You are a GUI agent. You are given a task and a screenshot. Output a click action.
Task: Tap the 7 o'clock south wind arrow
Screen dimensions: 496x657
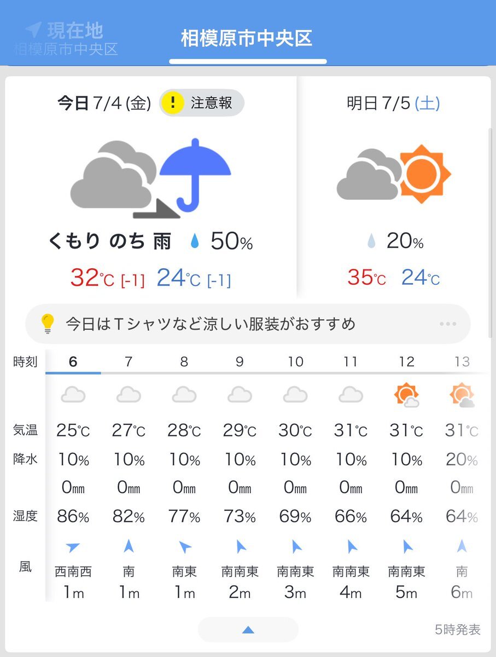(129, 546)
